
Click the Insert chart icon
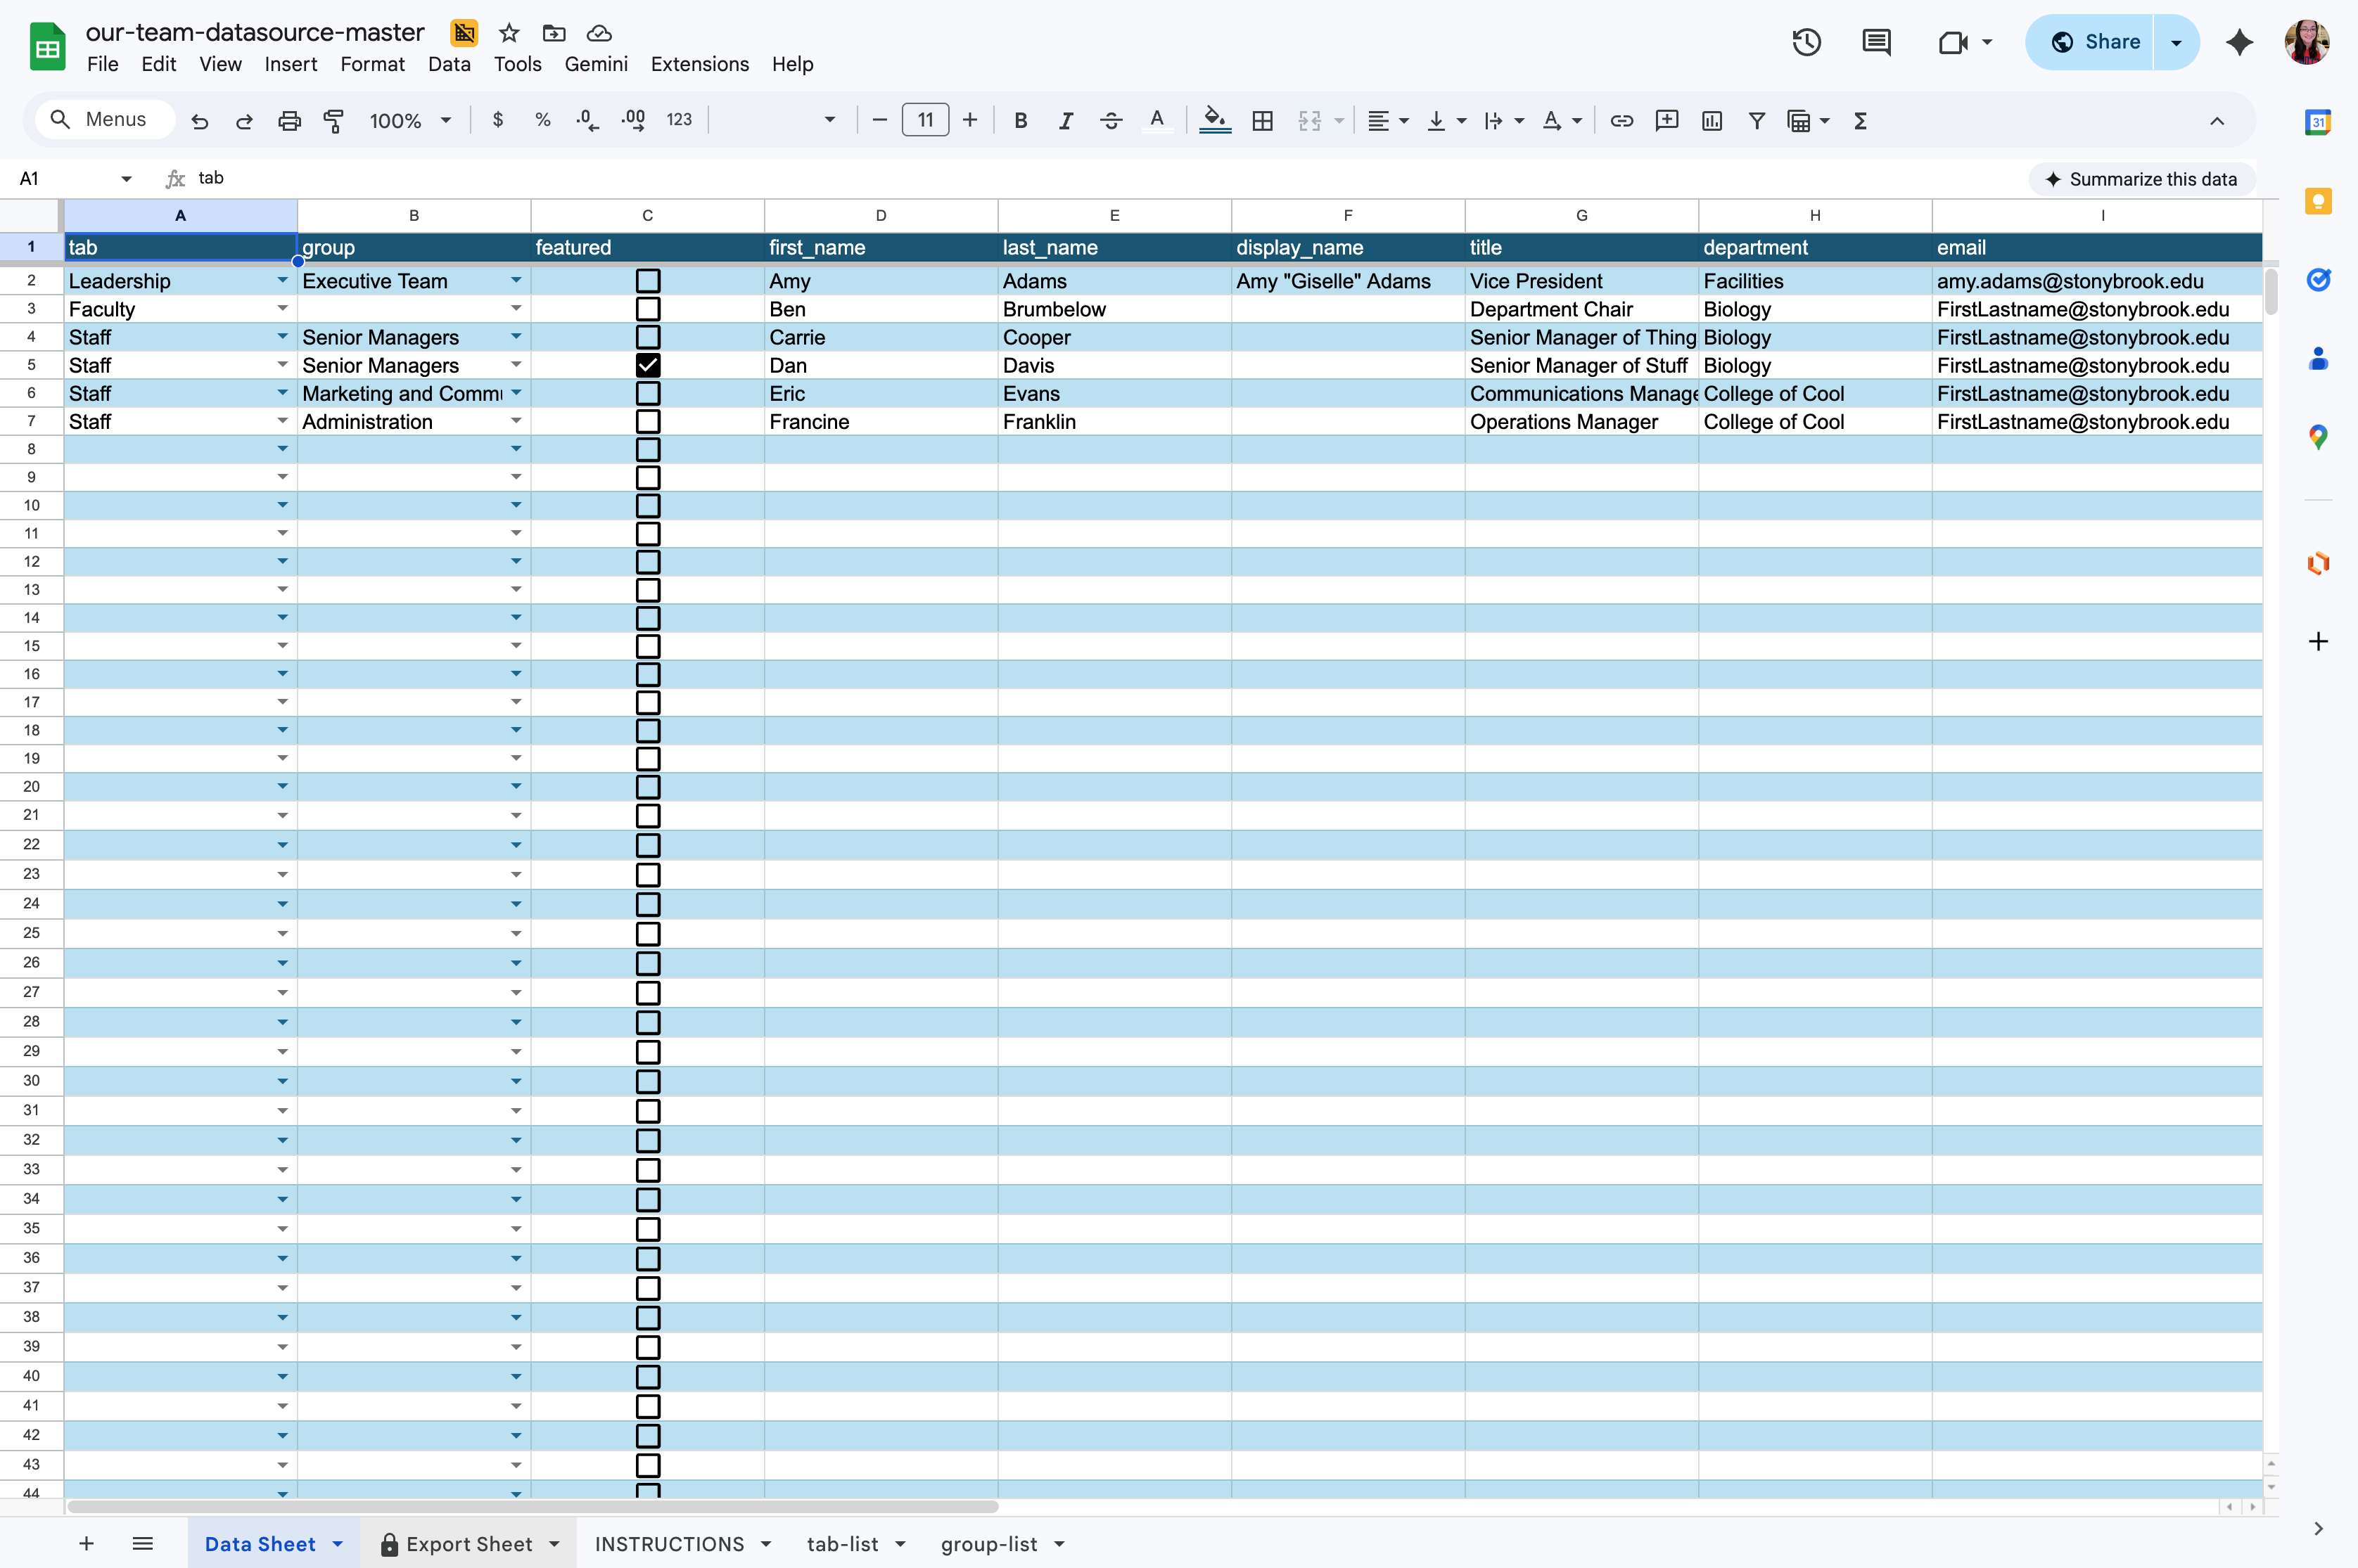[1712, 121]
